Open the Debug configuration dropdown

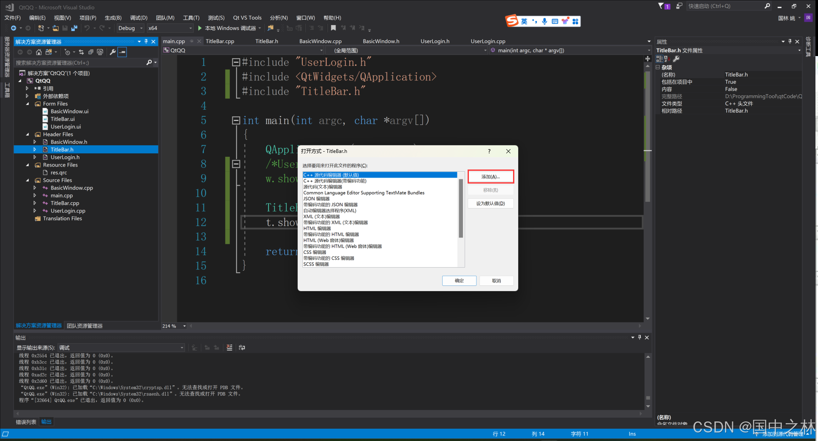130,28
